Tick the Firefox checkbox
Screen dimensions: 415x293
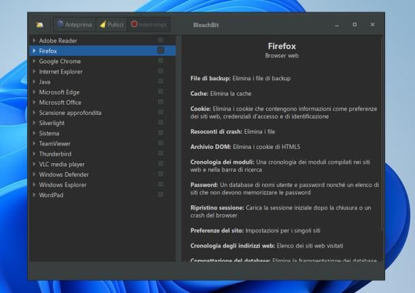tap(161, 50)
